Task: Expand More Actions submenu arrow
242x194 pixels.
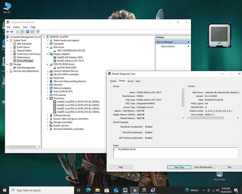Action: click(188, 46)
